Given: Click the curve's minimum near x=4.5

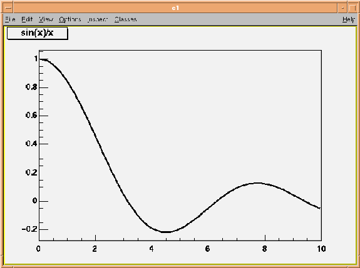Looking at the screenshot, I should tap(166, 232).
